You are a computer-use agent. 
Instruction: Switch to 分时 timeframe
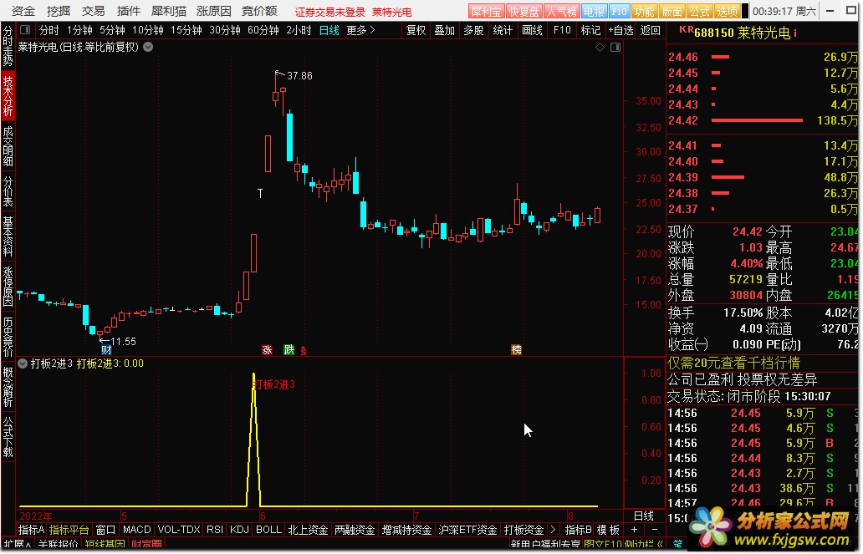click(x=49, y=30)
